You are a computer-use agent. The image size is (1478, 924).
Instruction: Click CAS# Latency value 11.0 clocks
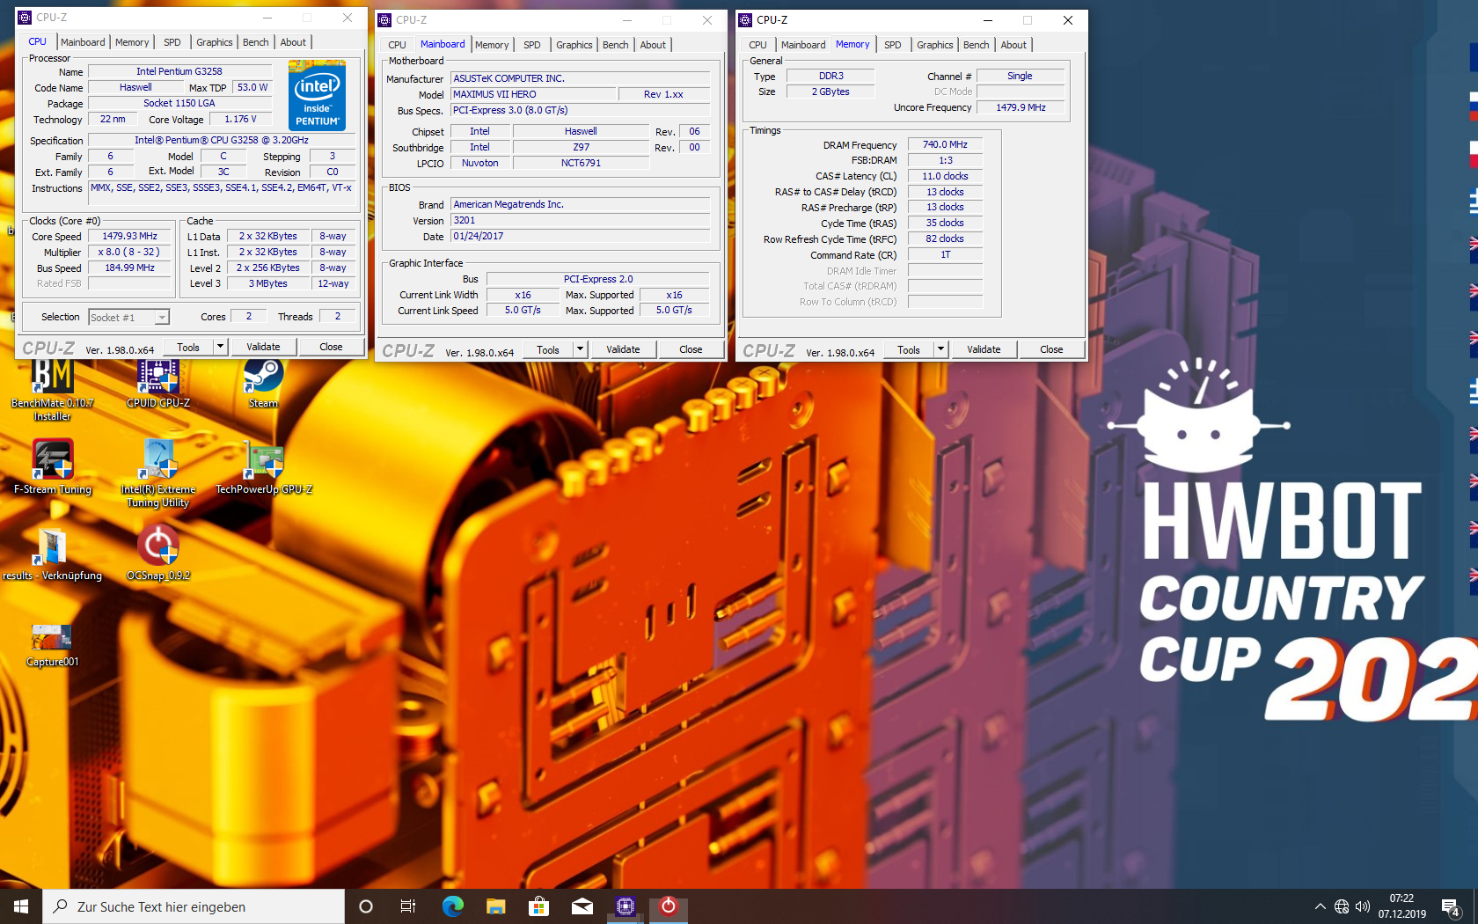(945, 176)
